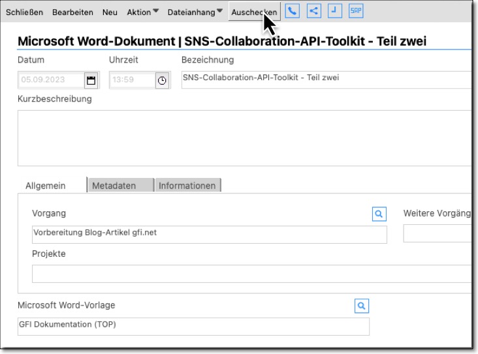The width and height of the screenshot is (478, 354).
Task: Click the Bearbeiten button
Action: click(72, 12)
